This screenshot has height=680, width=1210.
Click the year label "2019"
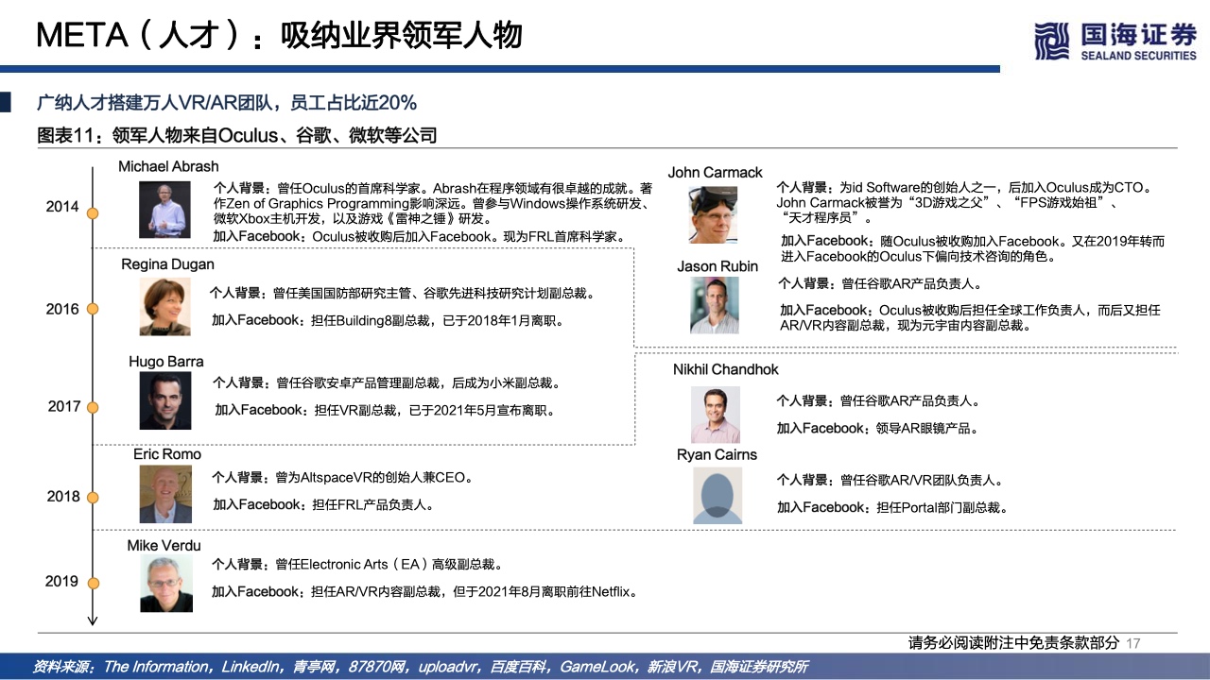click(x=61, y=582)
